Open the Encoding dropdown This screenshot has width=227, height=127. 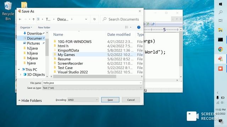[x=83, y=100]
